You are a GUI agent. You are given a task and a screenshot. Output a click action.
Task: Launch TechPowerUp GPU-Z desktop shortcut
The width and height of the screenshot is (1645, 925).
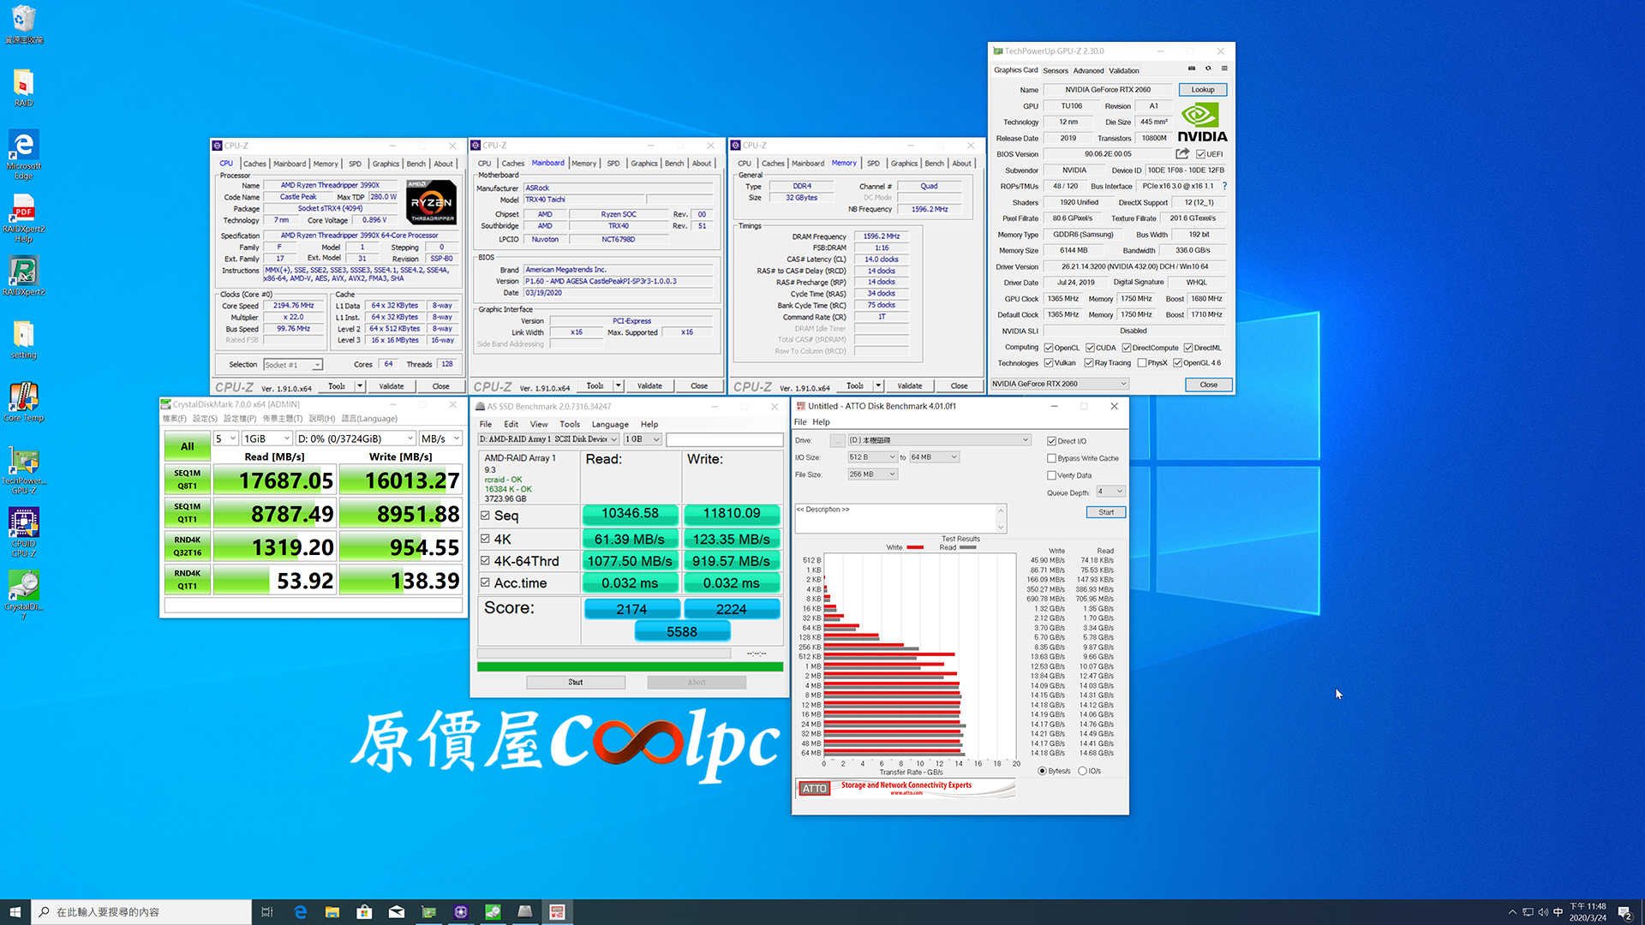(24, 470)
